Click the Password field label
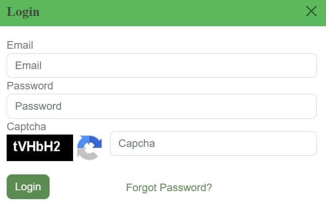 click(30, 86)
